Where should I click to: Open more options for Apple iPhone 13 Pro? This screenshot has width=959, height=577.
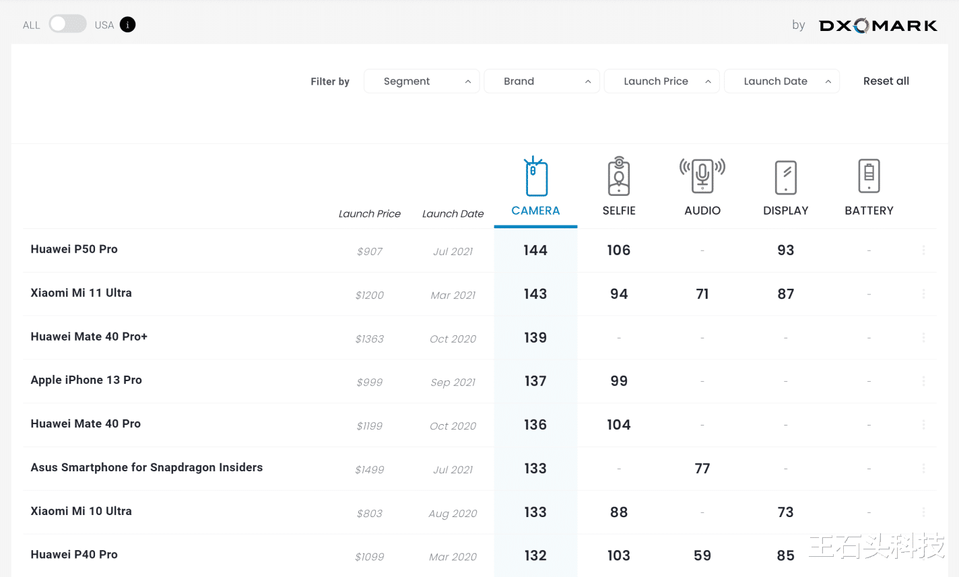[923, 381]
